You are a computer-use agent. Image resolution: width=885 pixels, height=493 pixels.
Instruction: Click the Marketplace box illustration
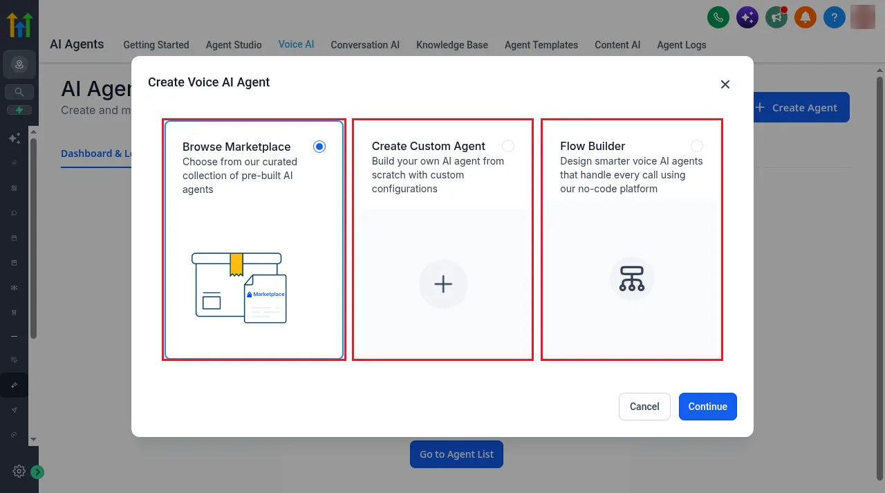pyautogui.click(x=239, y=288)
